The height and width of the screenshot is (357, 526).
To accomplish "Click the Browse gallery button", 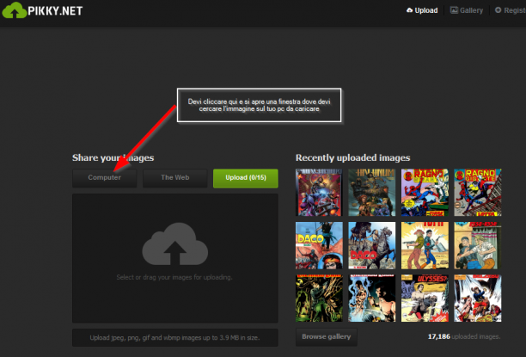I will (x=326, y=337).
